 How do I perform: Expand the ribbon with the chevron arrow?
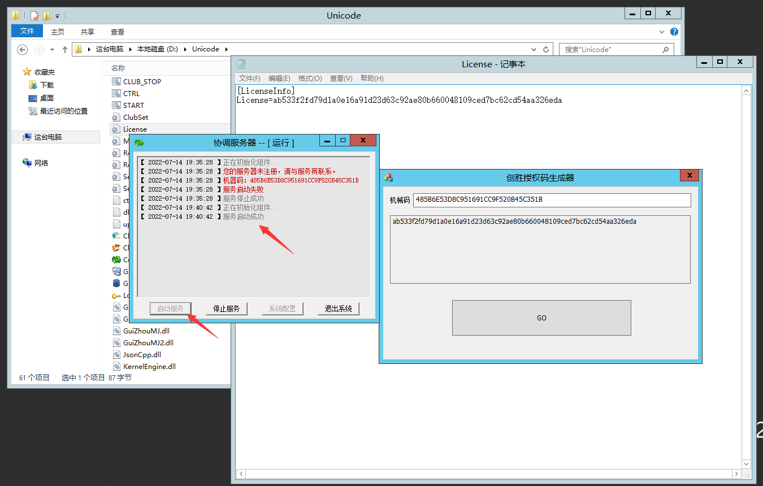coord(662,32)
